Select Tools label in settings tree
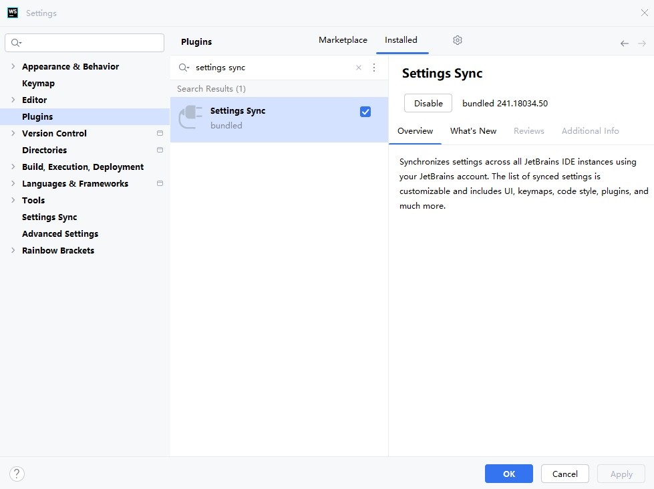The image size is (654, 489). tap(33, 200)
